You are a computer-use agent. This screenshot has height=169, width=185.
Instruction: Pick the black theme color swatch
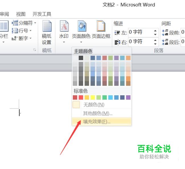(81, 58)
